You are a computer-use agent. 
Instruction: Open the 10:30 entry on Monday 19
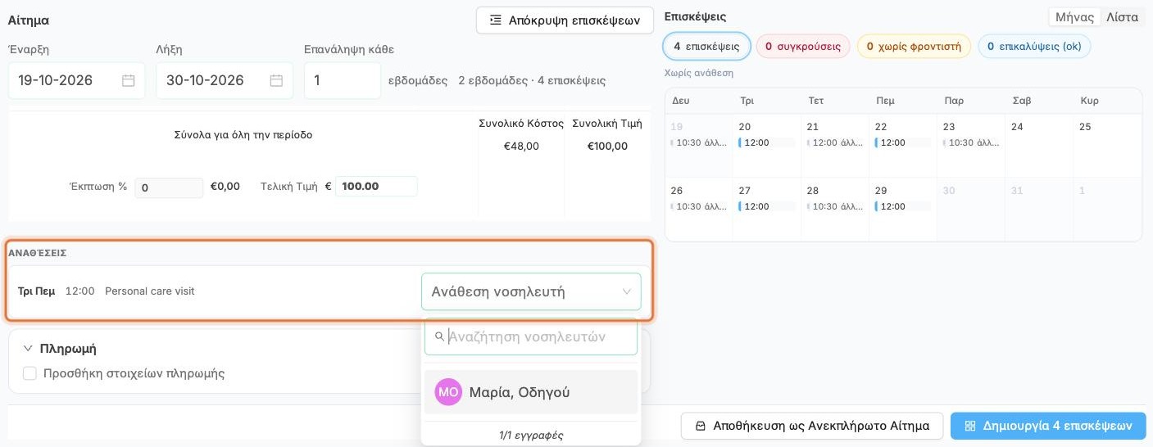point(699,142)
